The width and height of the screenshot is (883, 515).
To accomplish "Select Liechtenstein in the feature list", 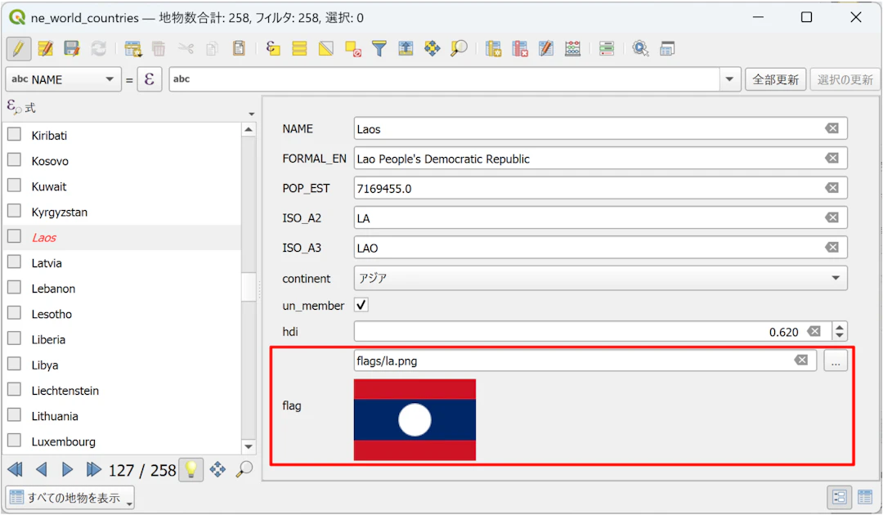I will (65, 391).
